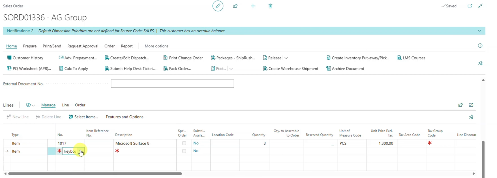Screen dimensions: 497x178
Task: Click the Release action
Action: 272,58
